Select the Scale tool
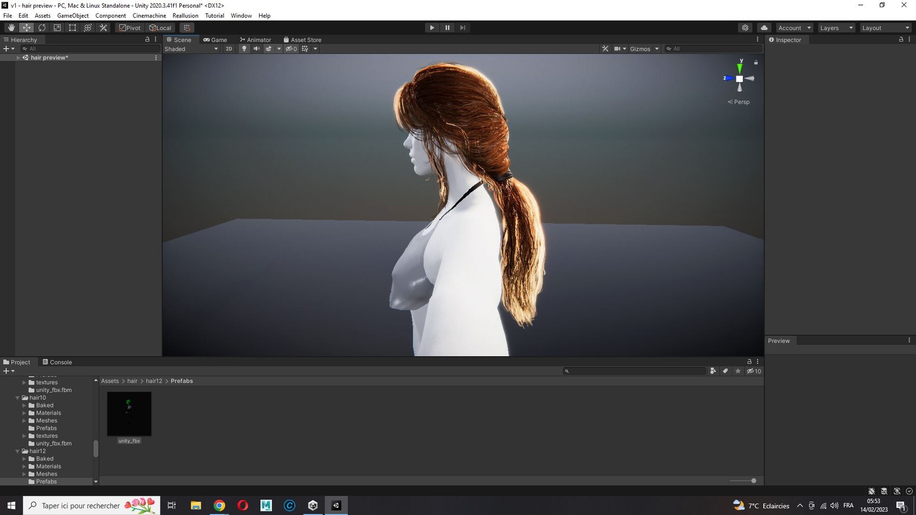916x515 pixels. [57, 28]
